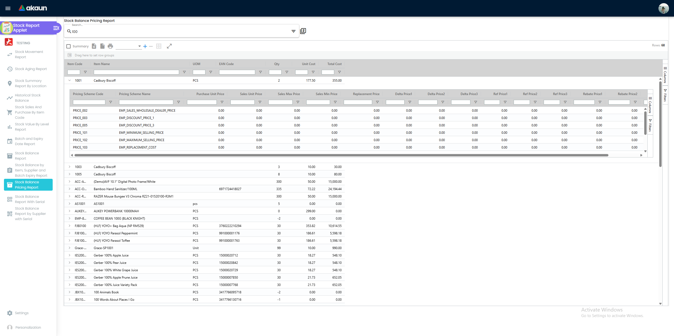Open Stock Aging Report
Image resolution: width=674 pixels, height=336 pixels.
pyautogui.click(x=28, y=69)
